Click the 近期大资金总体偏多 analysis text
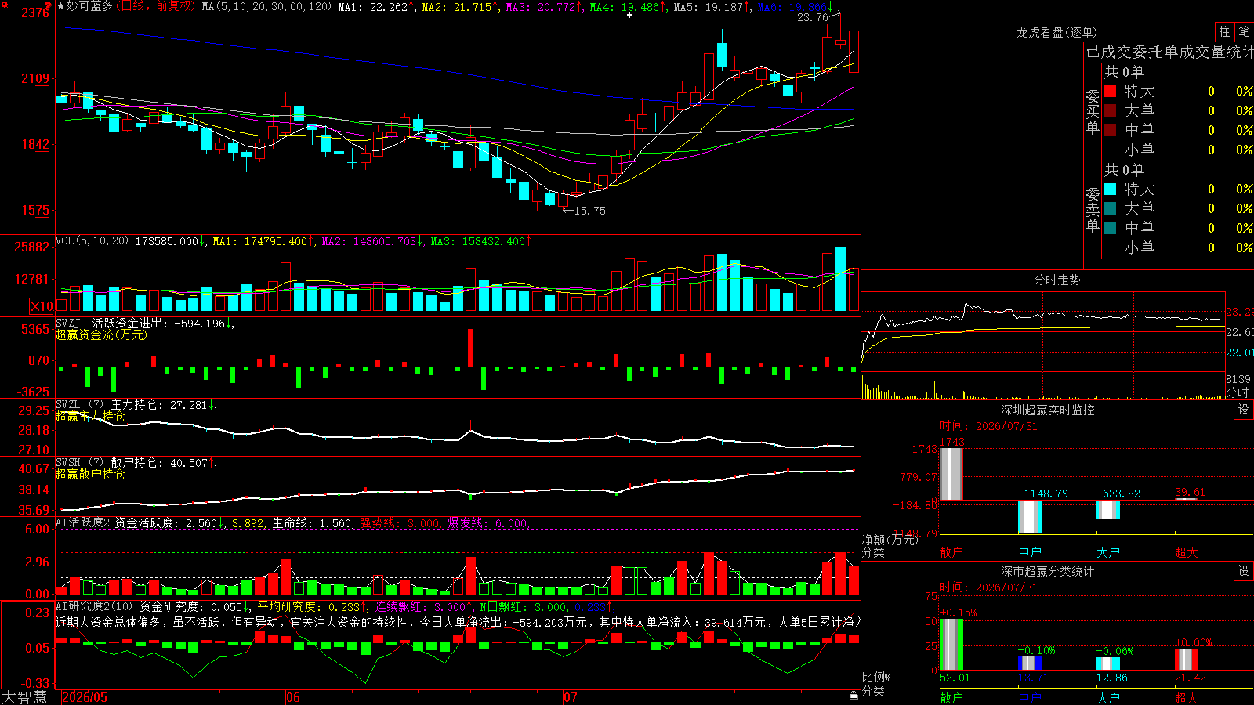The width and height of the screenshot is (1254, 705). tap(108, 622)
